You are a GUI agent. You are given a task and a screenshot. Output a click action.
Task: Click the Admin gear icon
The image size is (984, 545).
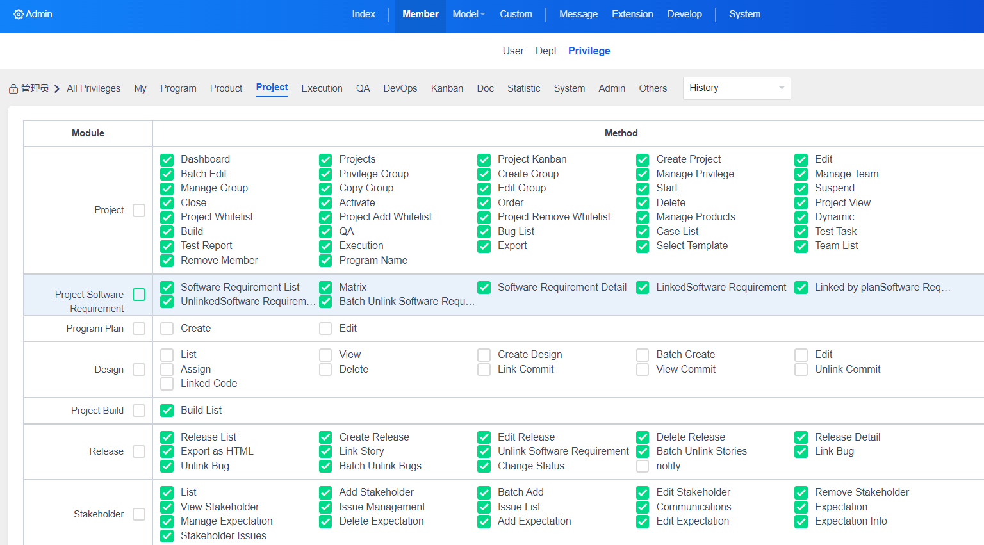pos(19,14)
